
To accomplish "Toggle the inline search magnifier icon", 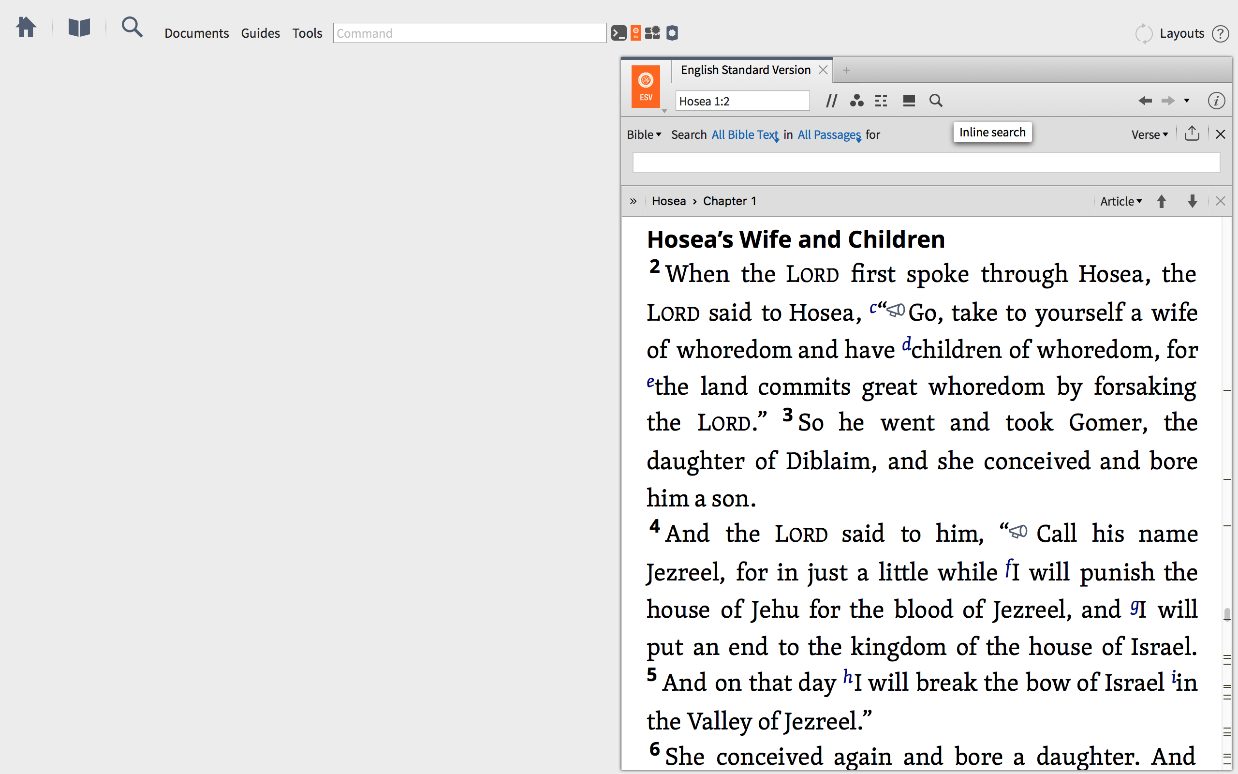I will 936,101.
